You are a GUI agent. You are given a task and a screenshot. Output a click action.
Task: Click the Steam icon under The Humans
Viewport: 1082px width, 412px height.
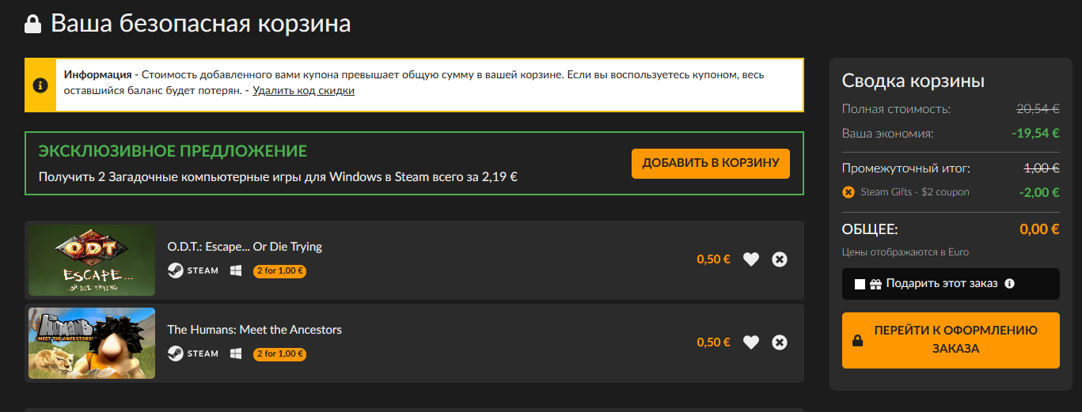tap(175, 353)
